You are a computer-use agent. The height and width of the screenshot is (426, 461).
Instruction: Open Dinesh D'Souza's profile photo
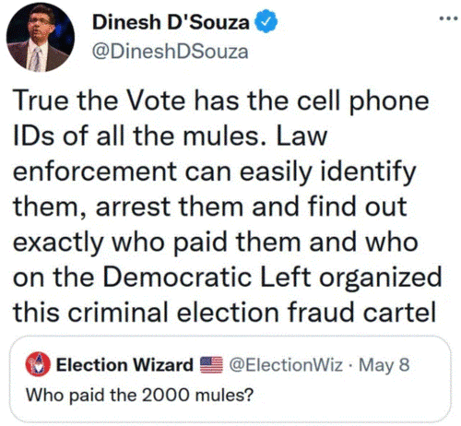point(41,37)
